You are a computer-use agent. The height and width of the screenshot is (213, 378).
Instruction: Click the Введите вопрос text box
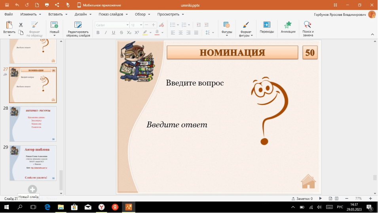pos(195,83)
